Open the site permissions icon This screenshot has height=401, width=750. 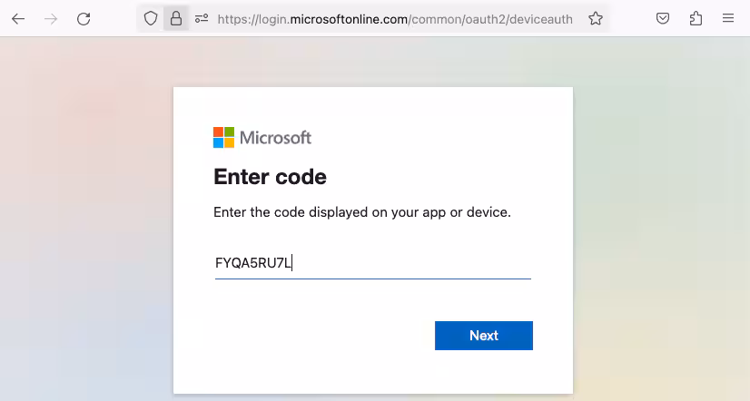[202, 18]
